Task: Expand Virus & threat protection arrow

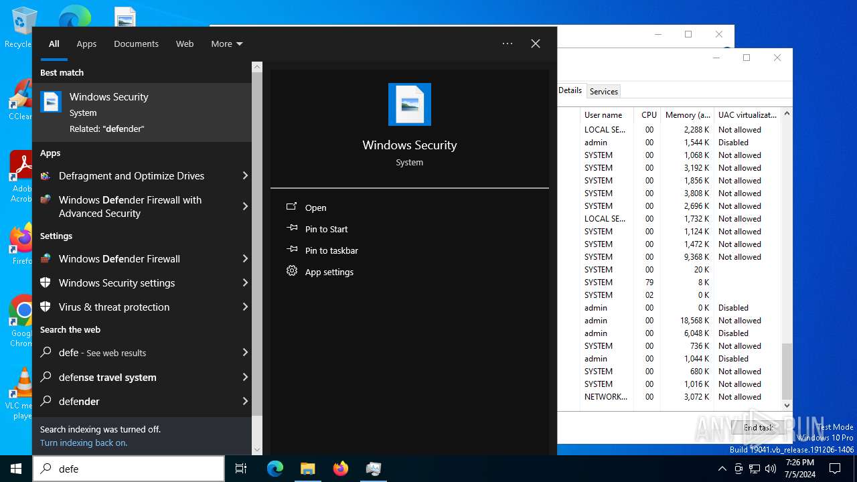Action: tap(245, 307)
